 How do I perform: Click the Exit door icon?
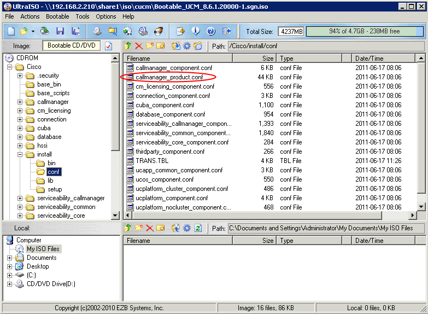tap(226, 31)
